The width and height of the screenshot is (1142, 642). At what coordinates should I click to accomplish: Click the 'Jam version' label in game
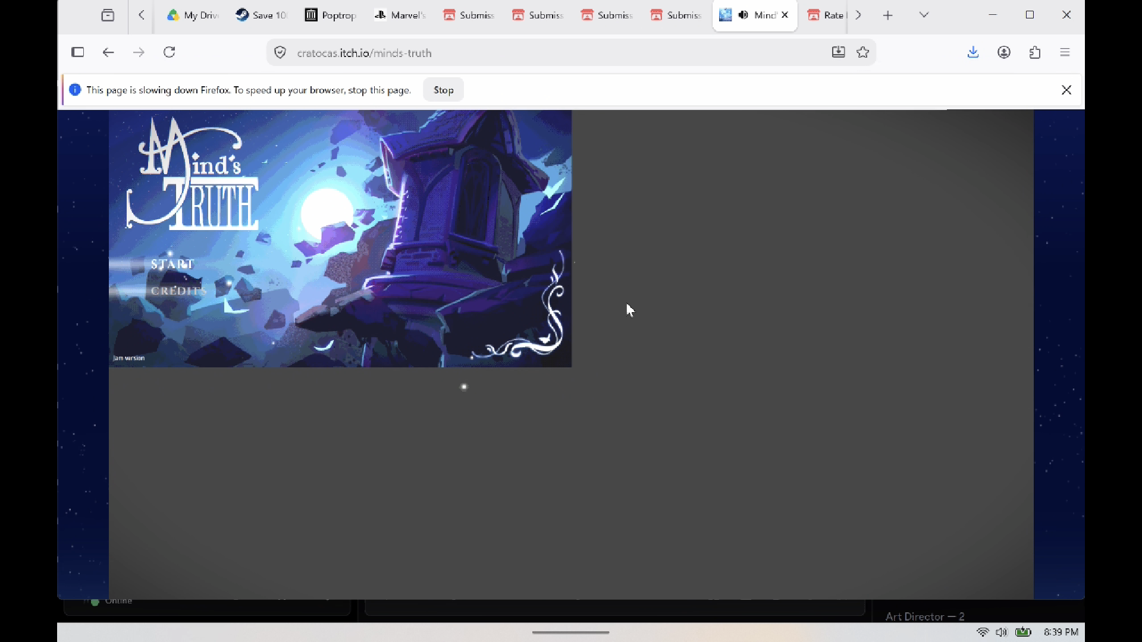[129, 358]
